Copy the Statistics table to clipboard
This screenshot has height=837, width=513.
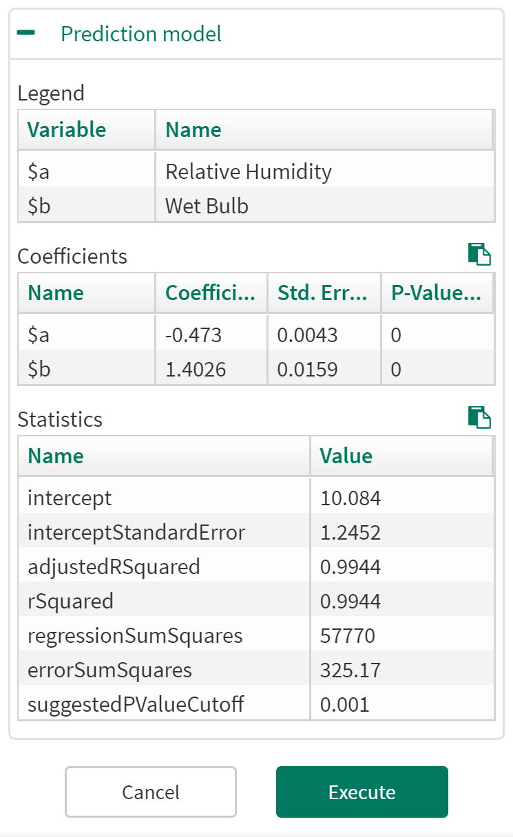pyautogui.click(x=479, y=417)
